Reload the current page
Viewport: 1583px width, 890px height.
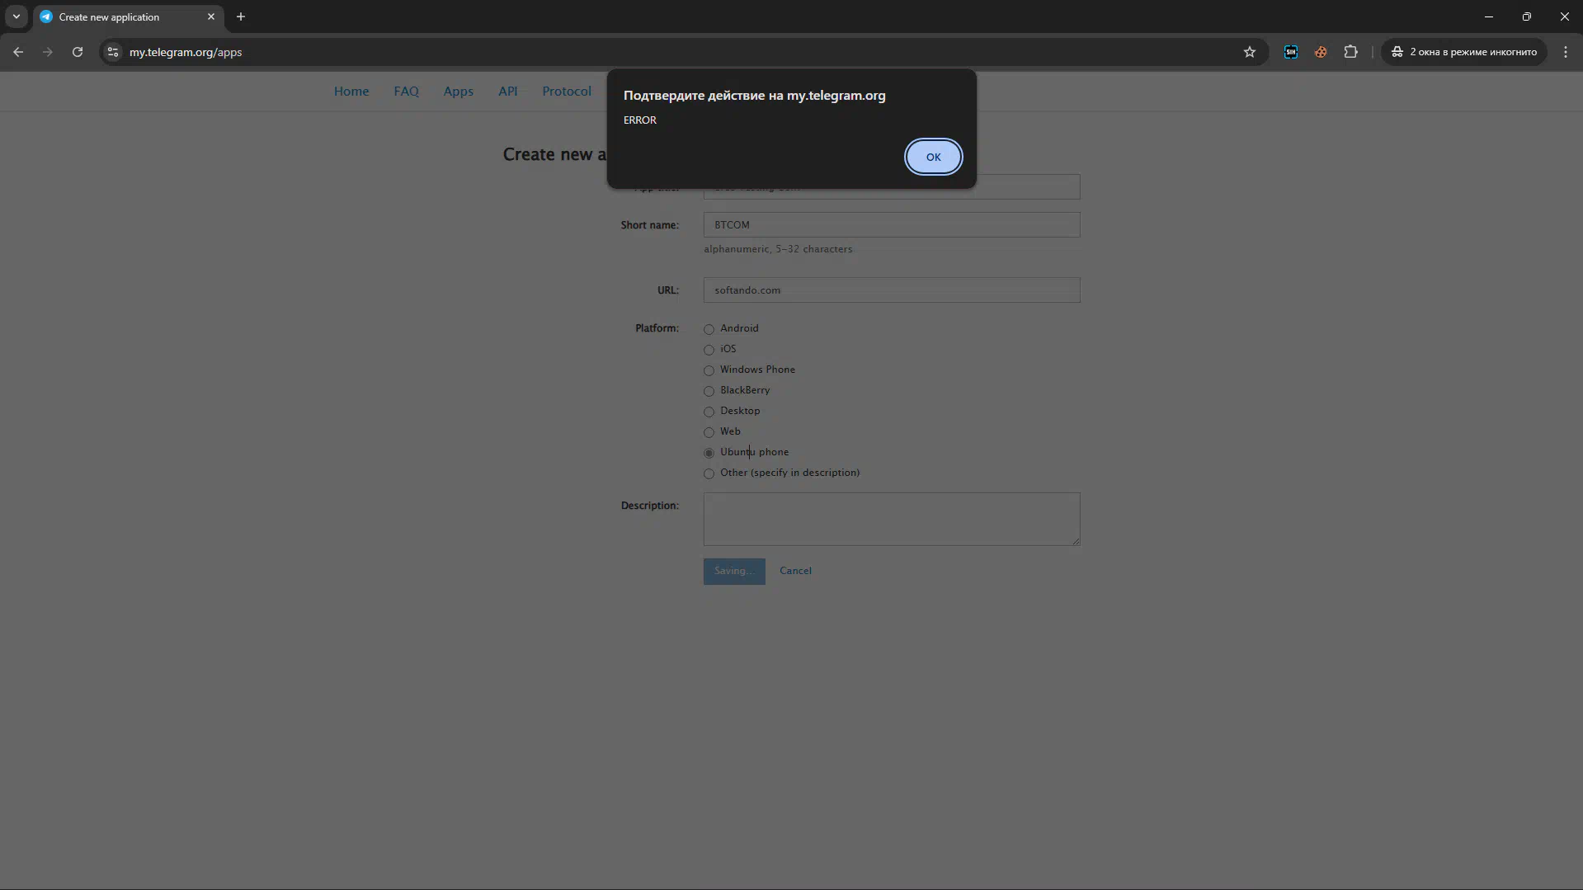tap(78, 52)
